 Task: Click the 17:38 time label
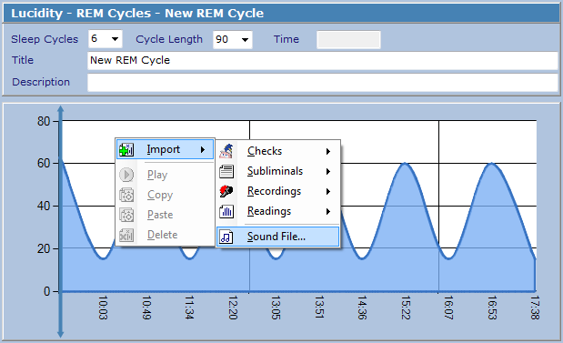coord(535,308)
